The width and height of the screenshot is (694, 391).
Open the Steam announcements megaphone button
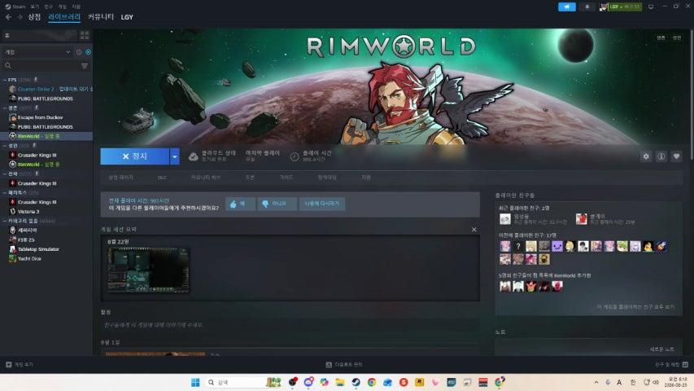tap(567, 7)
